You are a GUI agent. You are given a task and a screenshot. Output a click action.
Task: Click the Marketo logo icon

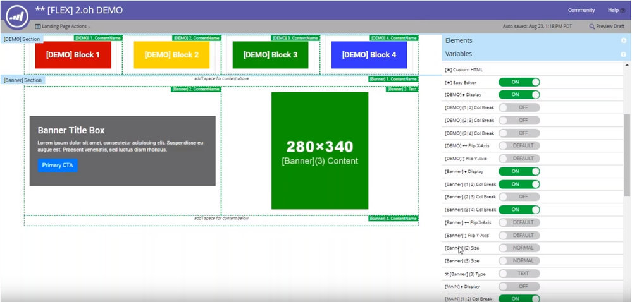tap(17, 16)
